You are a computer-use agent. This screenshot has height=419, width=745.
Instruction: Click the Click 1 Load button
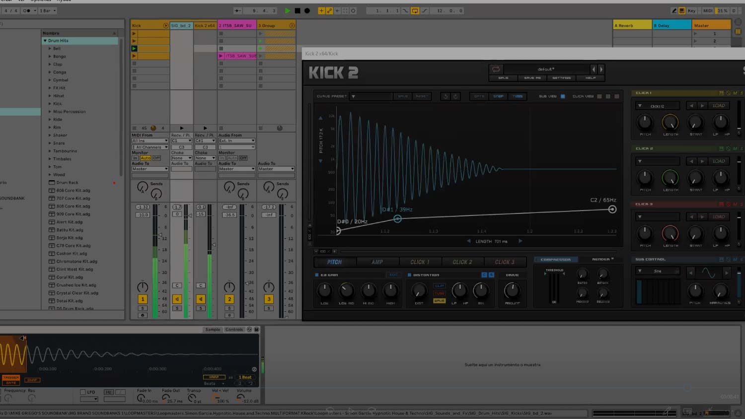(x=719, y=106)
